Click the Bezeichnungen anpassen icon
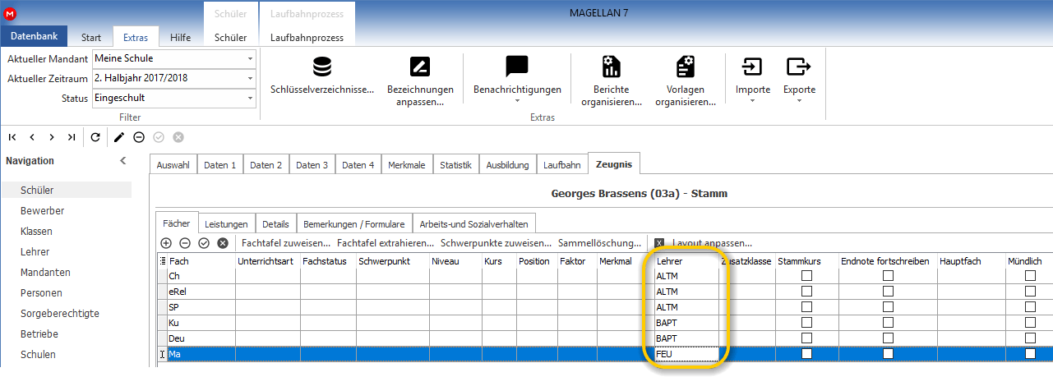The height and width of the screenshot is (377, 1053). coord(420,67)
